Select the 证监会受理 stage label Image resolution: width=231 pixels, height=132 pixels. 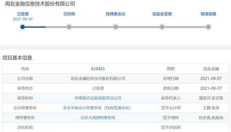pos(162,14)
